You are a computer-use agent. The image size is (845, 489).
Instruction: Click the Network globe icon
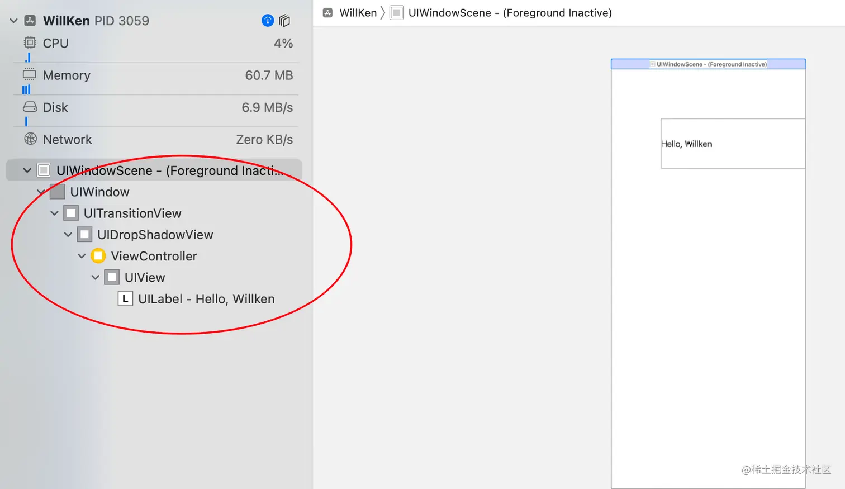tap(30, 139)
